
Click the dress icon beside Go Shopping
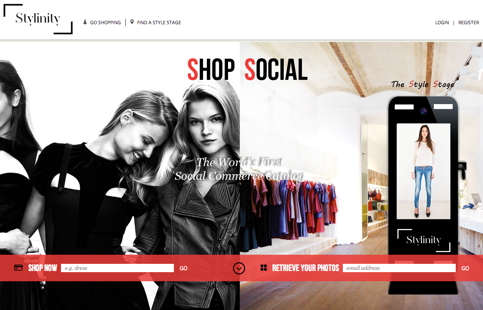85,22
